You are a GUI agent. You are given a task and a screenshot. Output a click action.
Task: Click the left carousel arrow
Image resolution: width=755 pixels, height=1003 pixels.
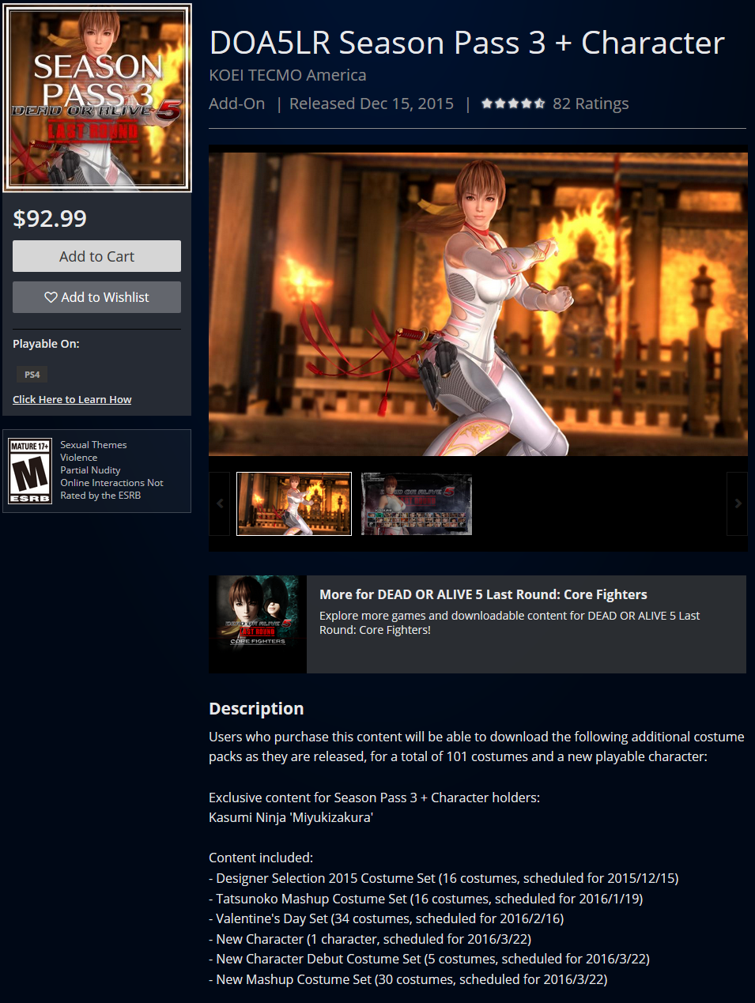[219, 503]
